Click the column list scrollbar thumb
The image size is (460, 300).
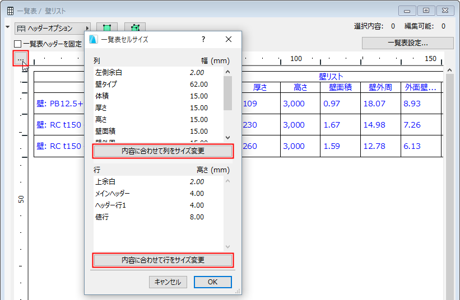click(227, 93)
